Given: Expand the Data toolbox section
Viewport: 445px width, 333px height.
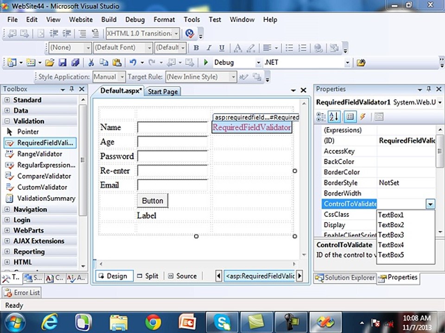Looking at the screenshot, I should pyautogui.click(x=7, y=111).
